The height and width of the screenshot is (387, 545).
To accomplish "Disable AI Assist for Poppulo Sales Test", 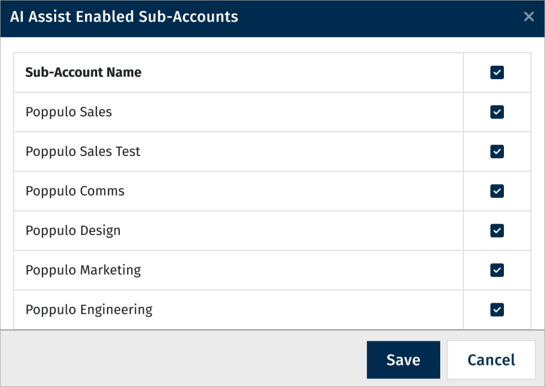I will (497, 151).
